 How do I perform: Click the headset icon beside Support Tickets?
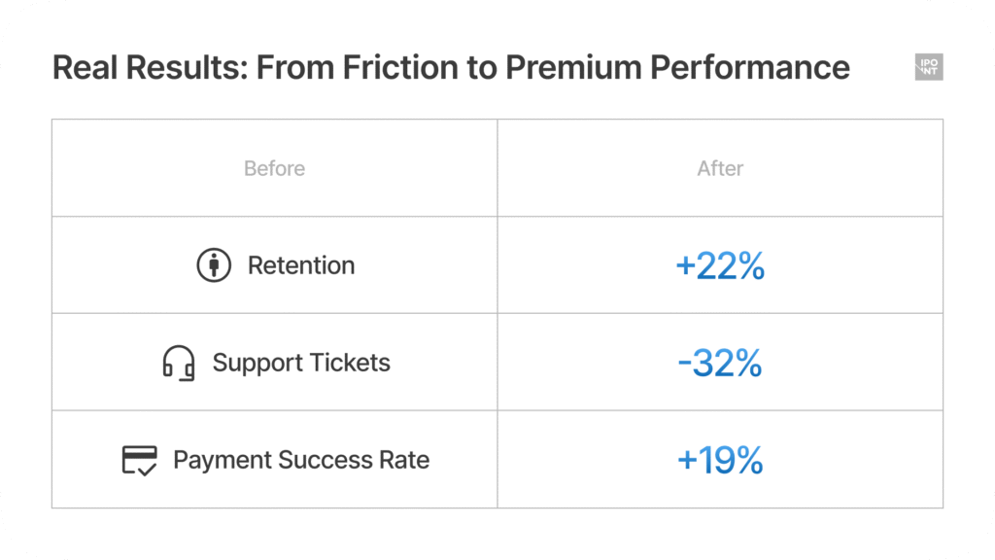(179, 364)
